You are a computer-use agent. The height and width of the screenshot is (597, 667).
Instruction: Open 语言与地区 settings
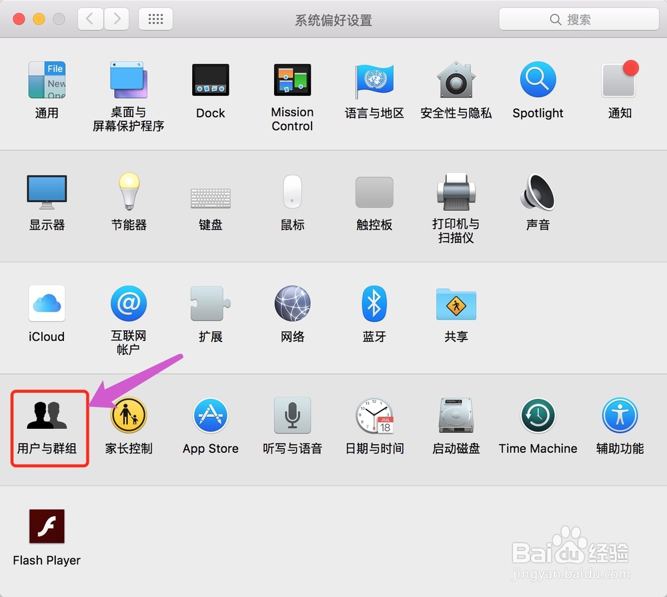[374, 80]
